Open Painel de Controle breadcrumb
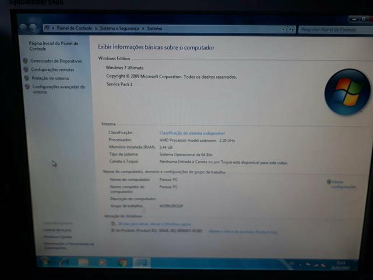Image resolution: width=373 pixels, height=280 pixels. (x=74, y=28)
